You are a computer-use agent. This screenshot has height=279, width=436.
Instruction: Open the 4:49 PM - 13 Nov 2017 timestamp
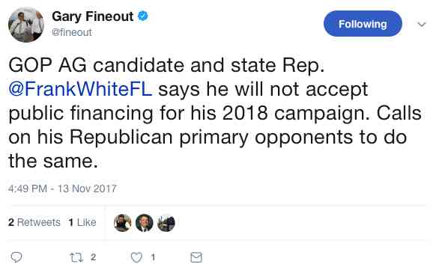pyautogui.click(x=62, y=188)
